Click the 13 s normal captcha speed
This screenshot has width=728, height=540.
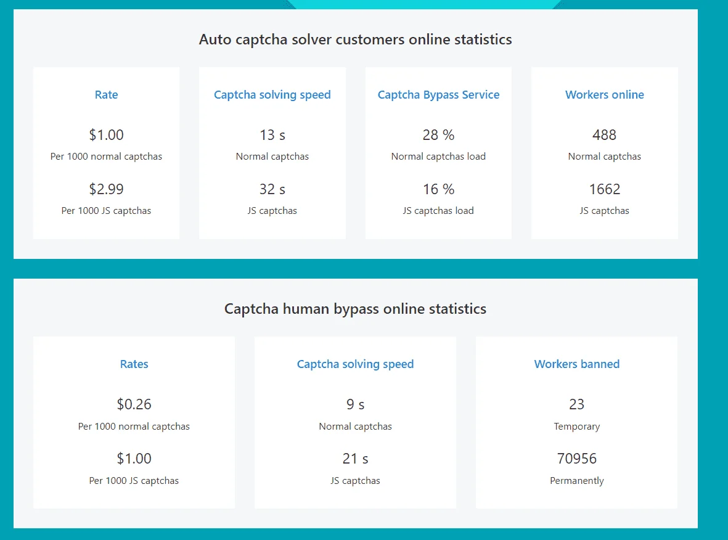click(x=272, y=134)
